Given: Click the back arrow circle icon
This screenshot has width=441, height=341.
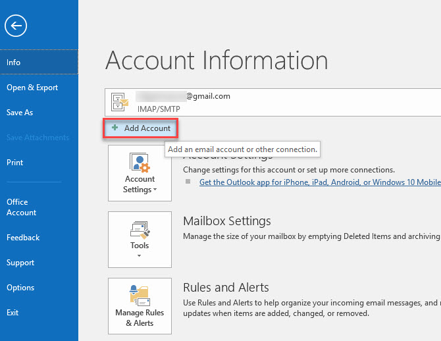Looking at the screenshot, I should click(16, 26).
